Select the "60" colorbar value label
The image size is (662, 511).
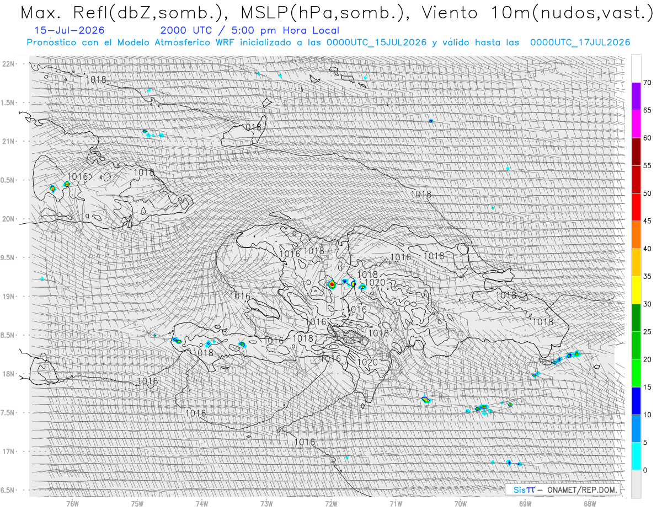(648, 138)
